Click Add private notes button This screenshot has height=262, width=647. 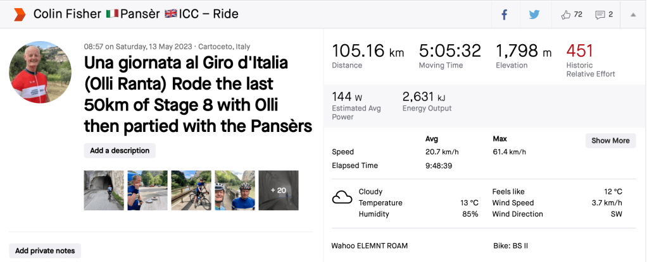[45, 251]
